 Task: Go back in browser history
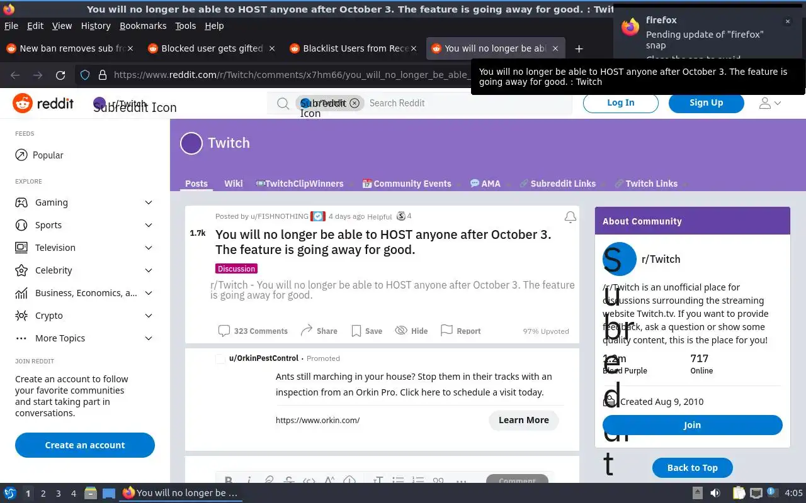[x=15, y=75]
